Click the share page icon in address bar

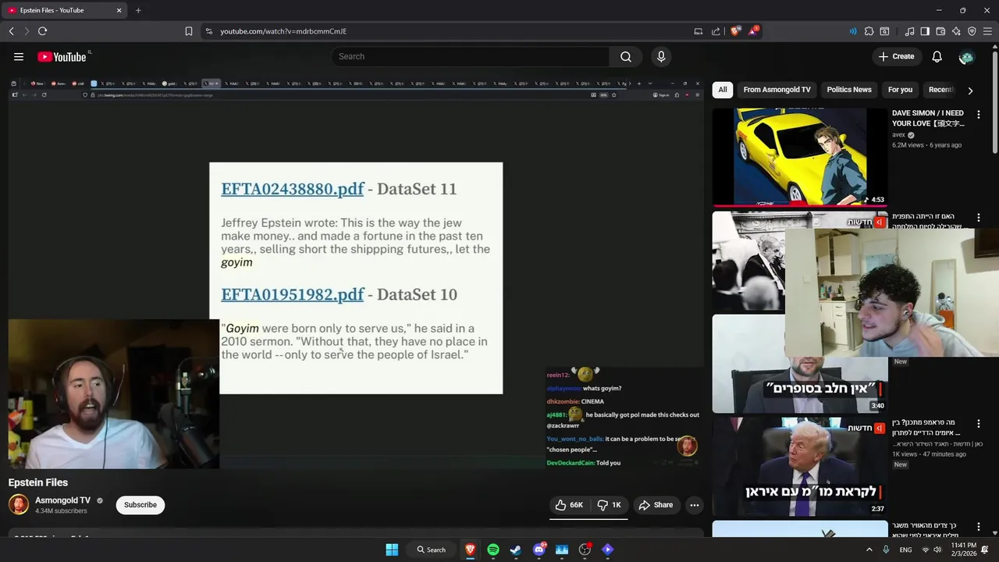[716, 31]
